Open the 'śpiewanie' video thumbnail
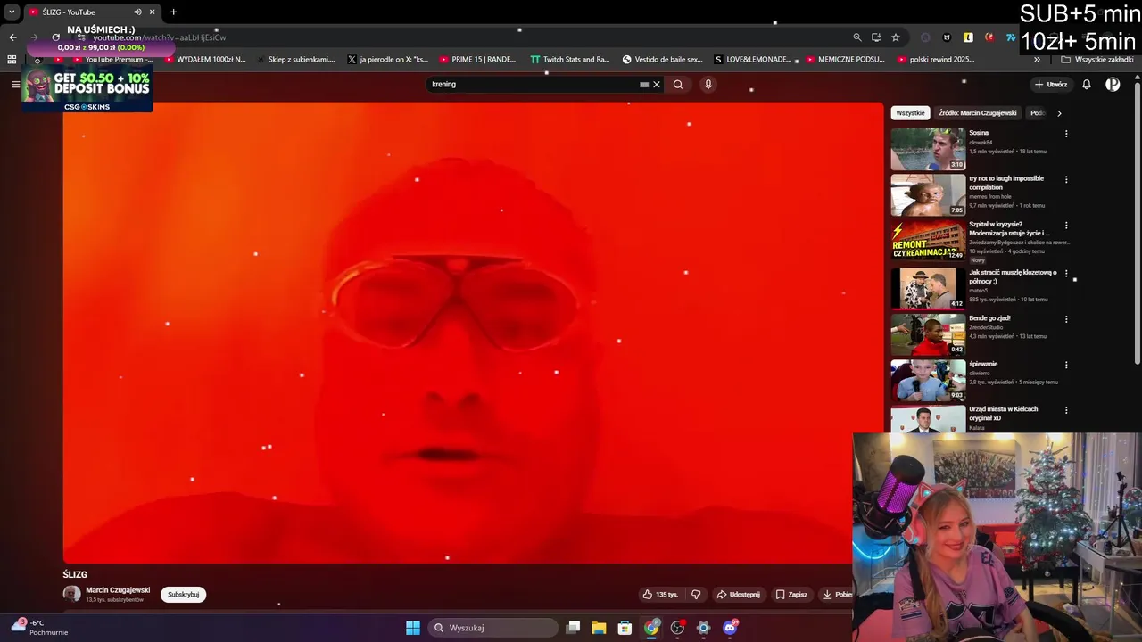The width and height of the screenshot is (1142, 642). (928, 380)
